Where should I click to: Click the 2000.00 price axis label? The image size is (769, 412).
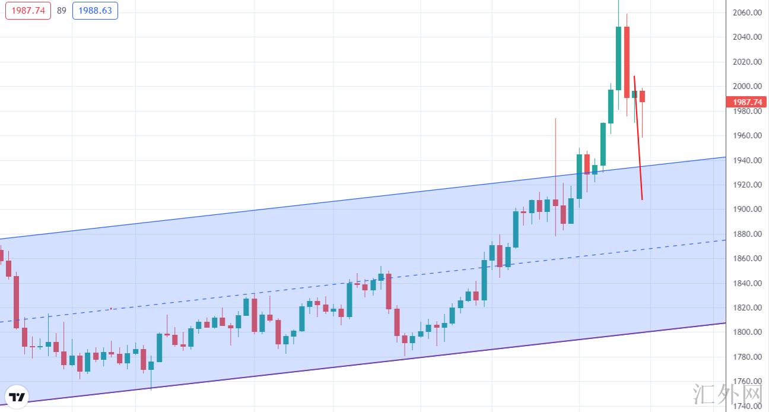[x=746, y=87]
